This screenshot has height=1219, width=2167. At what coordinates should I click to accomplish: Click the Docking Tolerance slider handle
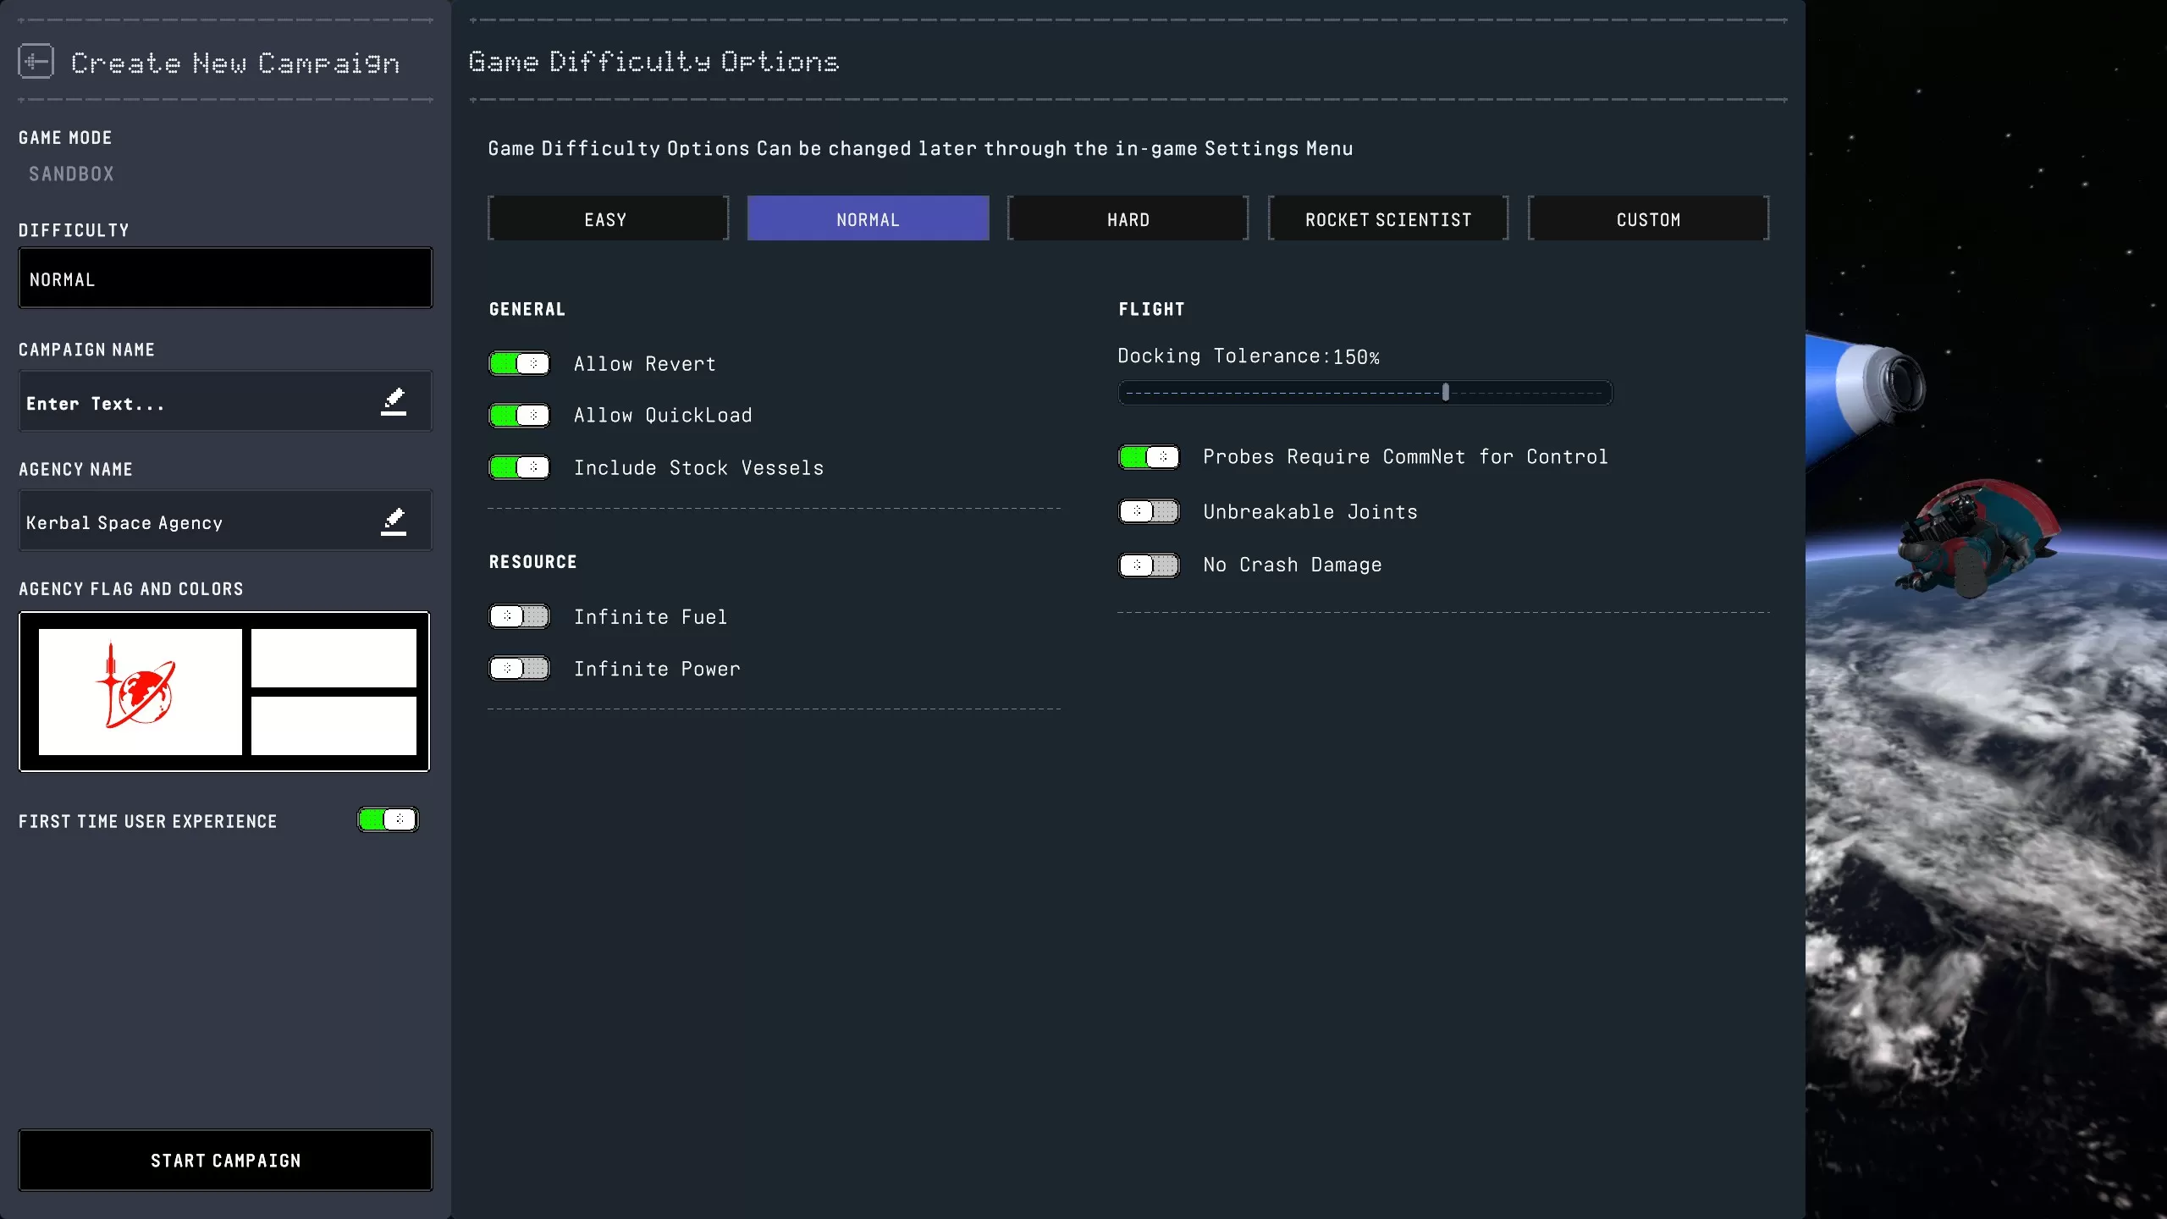(1446, 392)
